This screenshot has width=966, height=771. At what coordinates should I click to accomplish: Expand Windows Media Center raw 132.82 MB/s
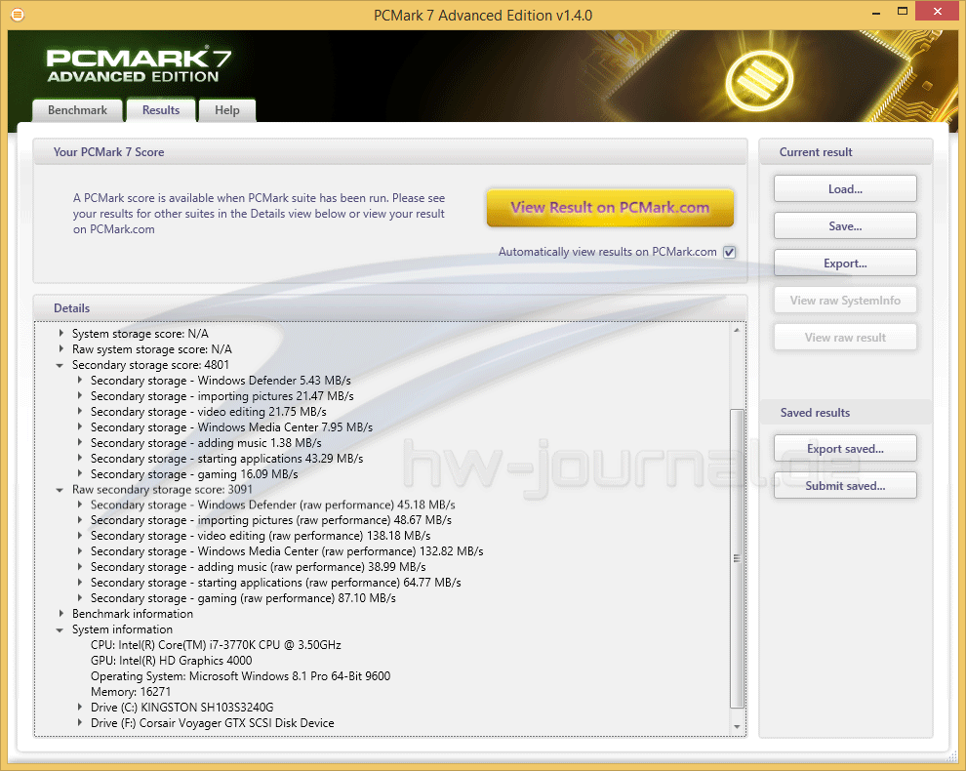[79, 551]
